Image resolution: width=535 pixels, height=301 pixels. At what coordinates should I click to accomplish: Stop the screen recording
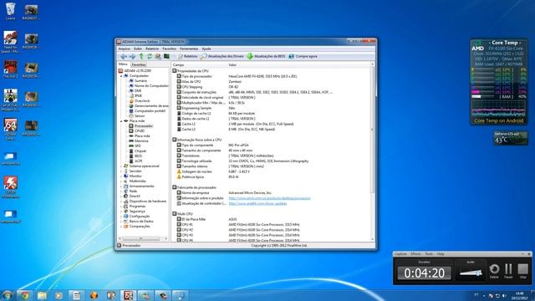pos(522,270)
